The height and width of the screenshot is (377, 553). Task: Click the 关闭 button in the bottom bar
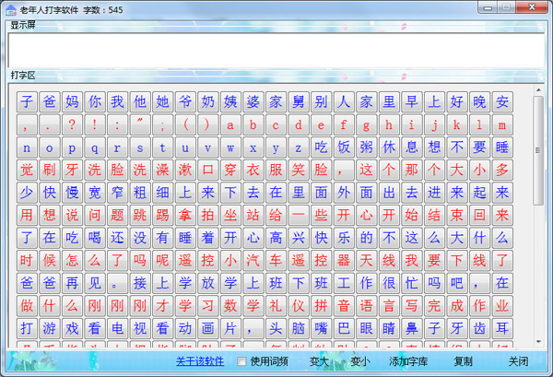pos(518,361)
